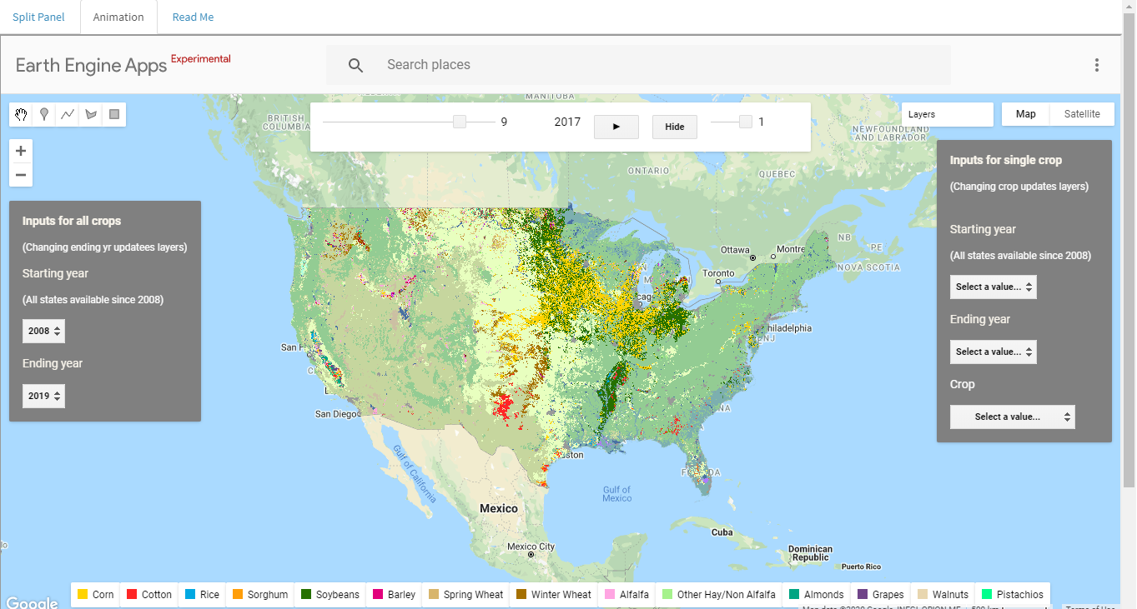This screenshot has height=609, width=1137.
Task: Click the Grapes purple legend swatch
Action: 863,594
